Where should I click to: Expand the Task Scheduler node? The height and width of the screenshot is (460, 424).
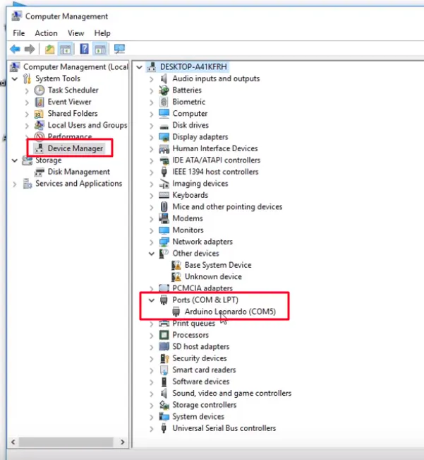(x=27, y=90)
